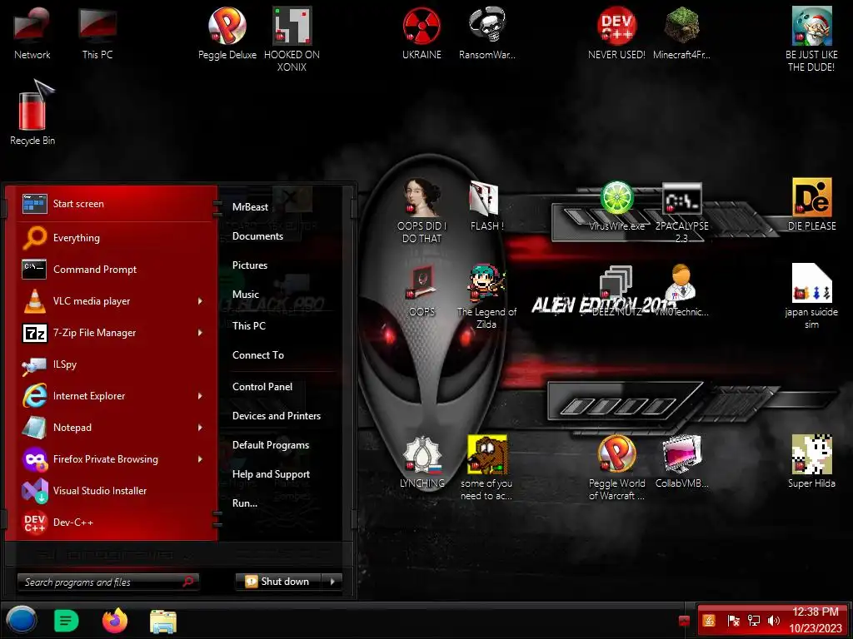Open Devices and Printers
853x639 pixels.
(277, 416)
